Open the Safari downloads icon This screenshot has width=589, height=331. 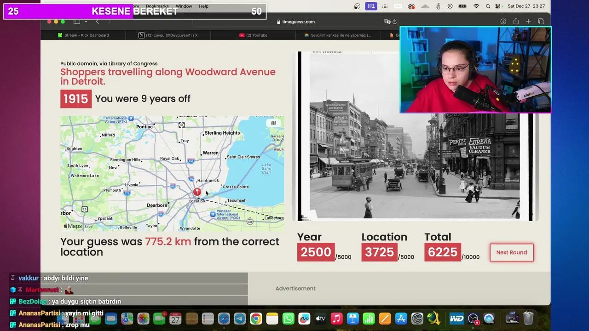coord(503,22)
